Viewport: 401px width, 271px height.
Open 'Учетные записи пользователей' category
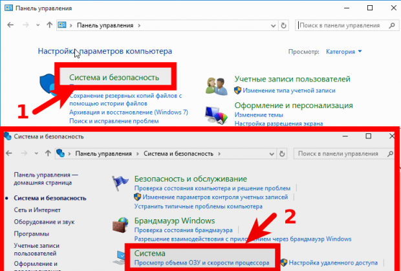coord(292,79)
